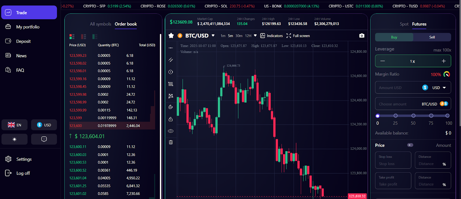Take a chart snapshot with camera icon

[362, 36]
